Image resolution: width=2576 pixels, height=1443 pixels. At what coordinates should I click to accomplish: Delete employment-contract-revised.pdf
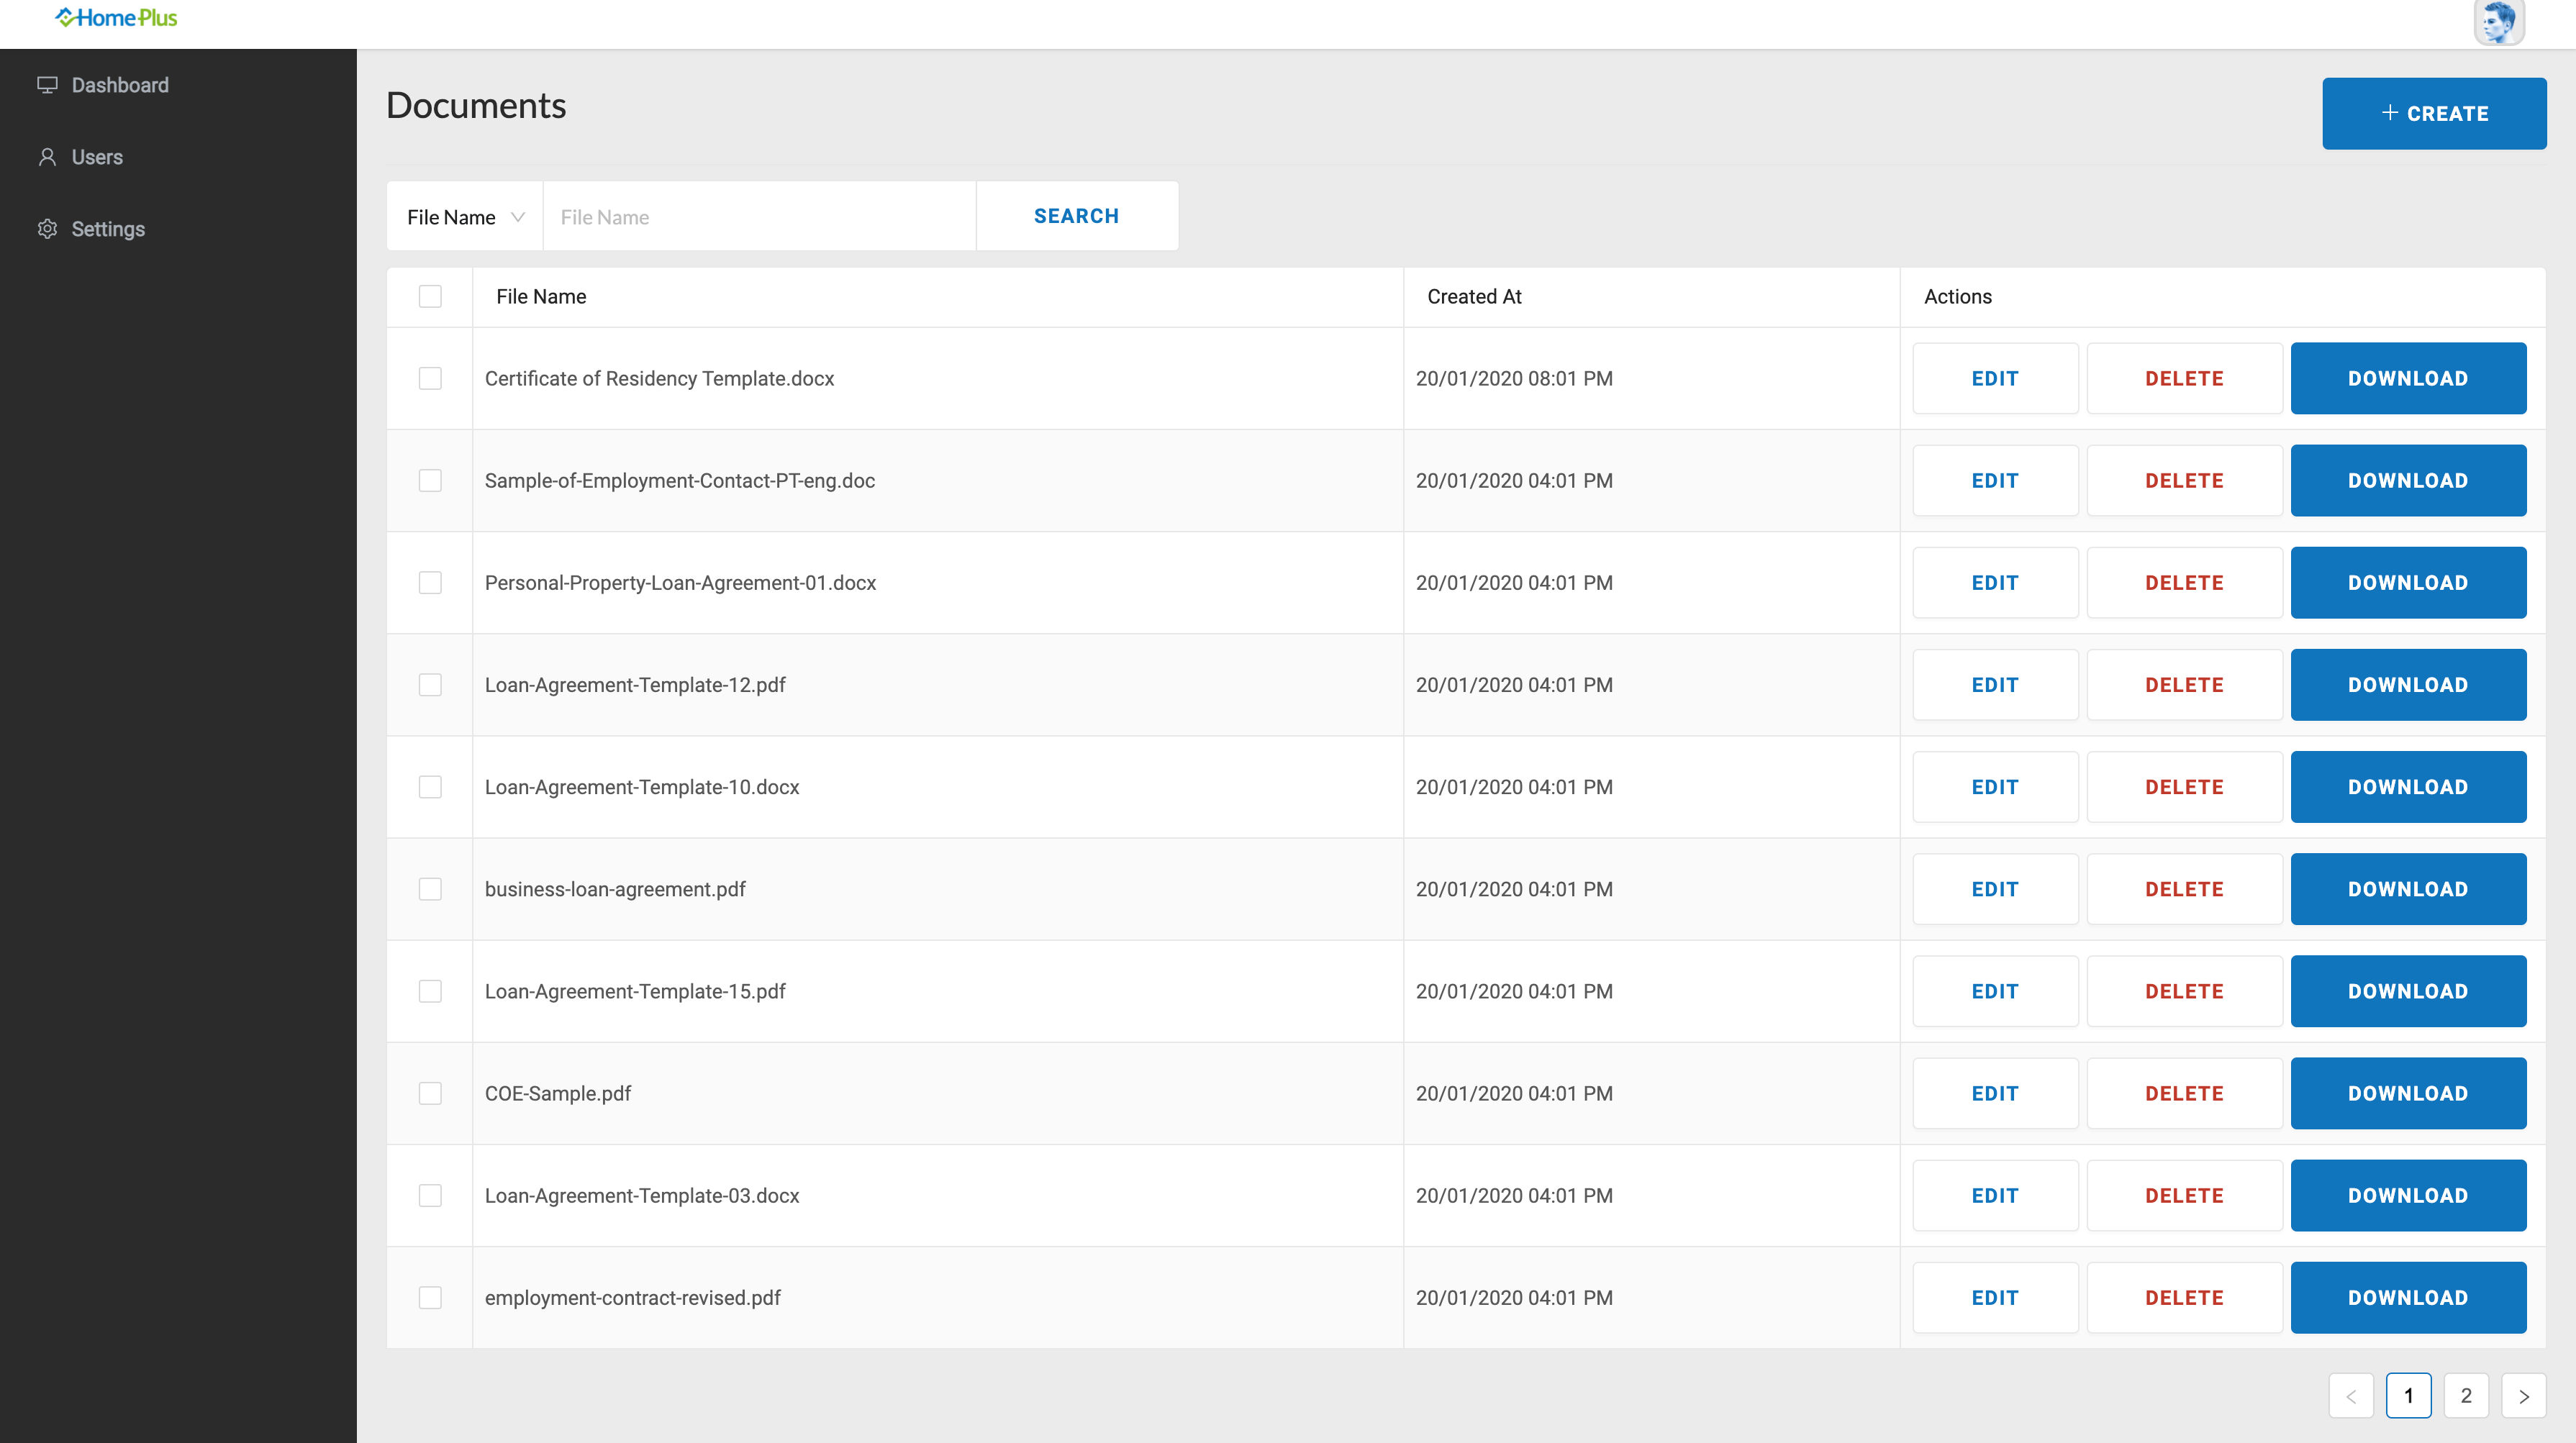click(2184, 1297)
